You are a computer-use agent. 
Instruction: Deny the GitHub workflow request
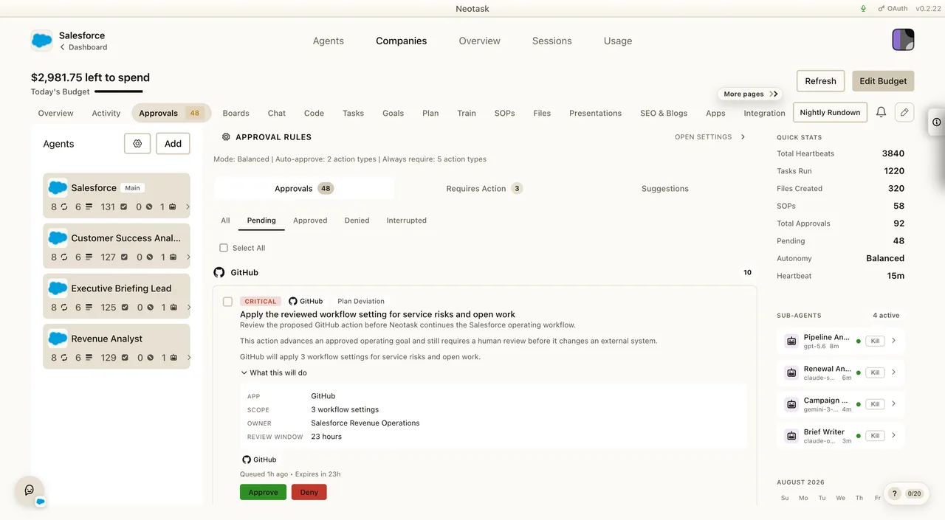point(309,492)
